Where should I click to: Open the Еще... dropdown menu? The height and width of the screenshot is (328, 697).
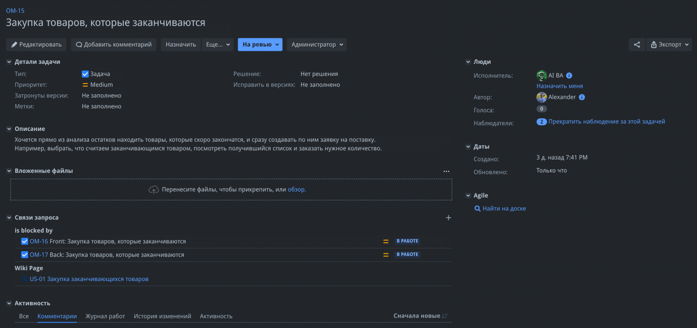[218, 45]
